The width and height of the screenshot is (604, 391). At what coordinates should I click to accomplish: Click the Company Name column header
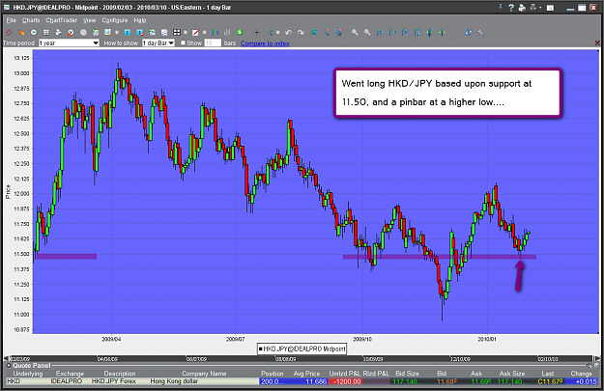204,374
